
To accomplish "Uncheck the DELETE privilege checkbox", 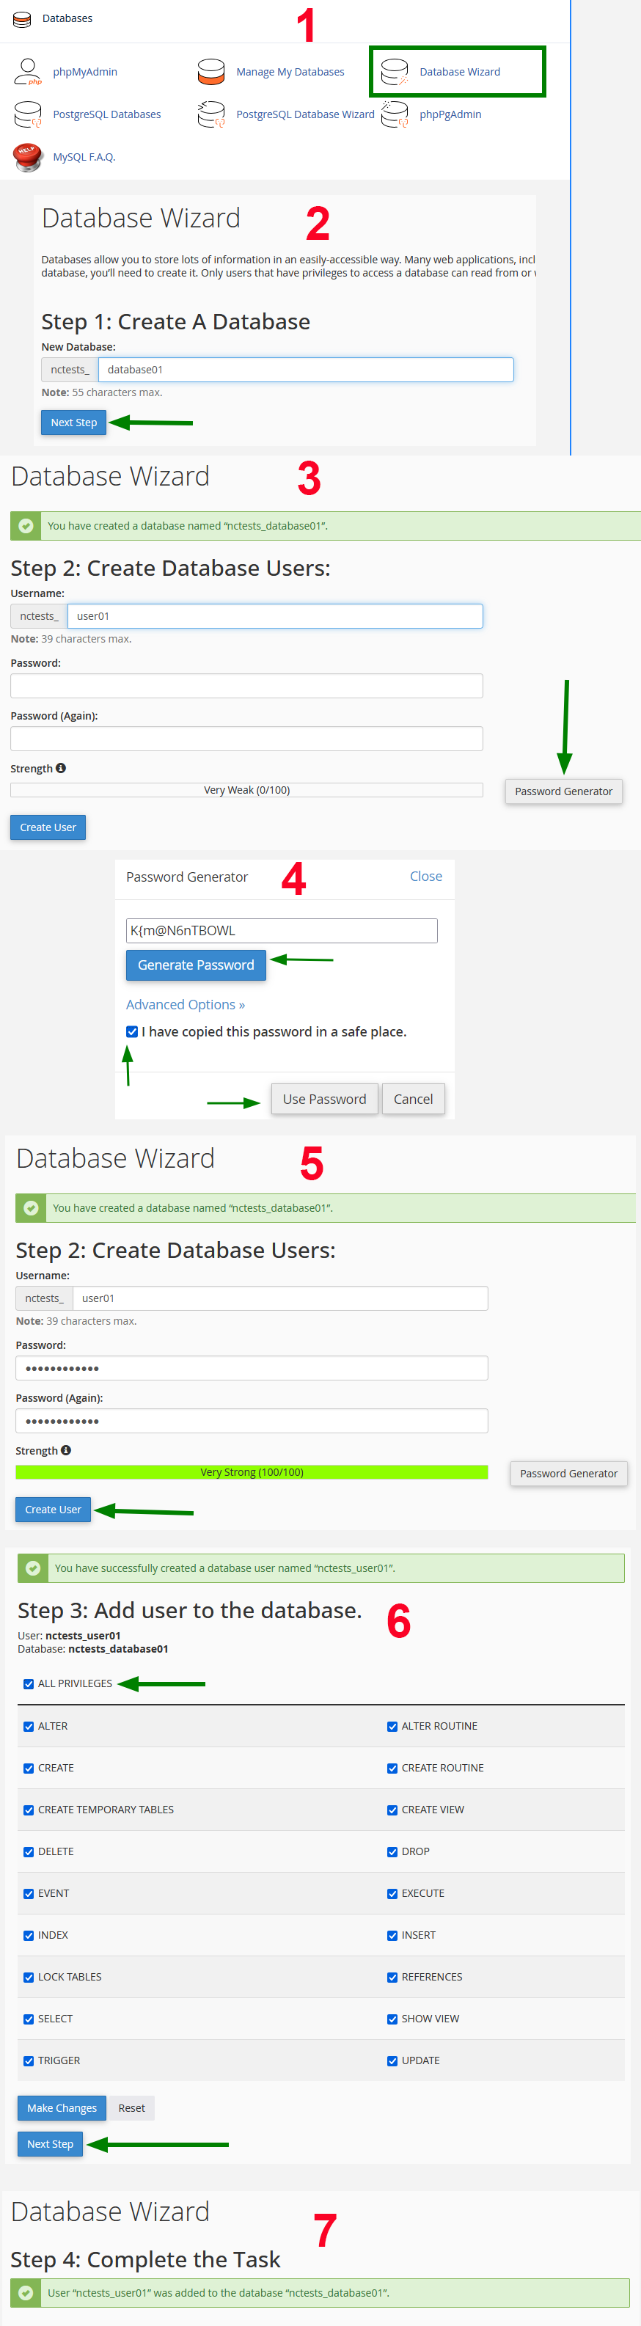I will pyautogui.click(x=29, y=1852).
